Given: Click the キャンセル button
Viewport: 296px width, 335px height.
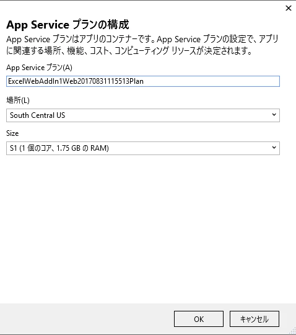Looking at the screenshot, I should [x=255, y=319].
